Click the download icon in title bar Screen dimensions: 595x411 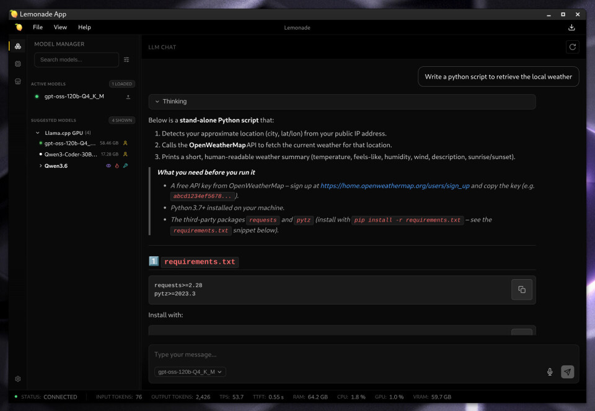click(x=571, y=27)
